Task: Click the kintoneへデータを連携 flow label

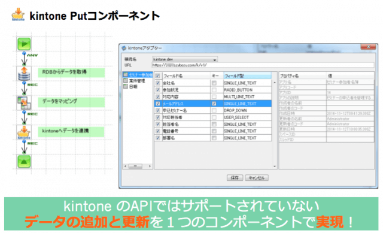Action: (71, 131)
